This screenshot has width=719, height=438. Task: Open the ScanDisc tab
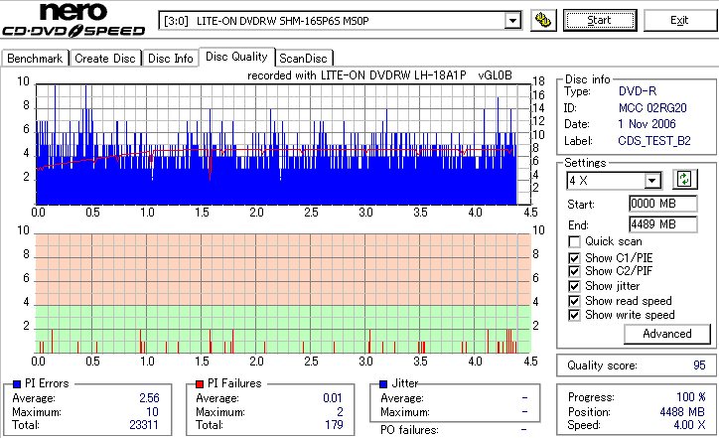click(303, 59)
